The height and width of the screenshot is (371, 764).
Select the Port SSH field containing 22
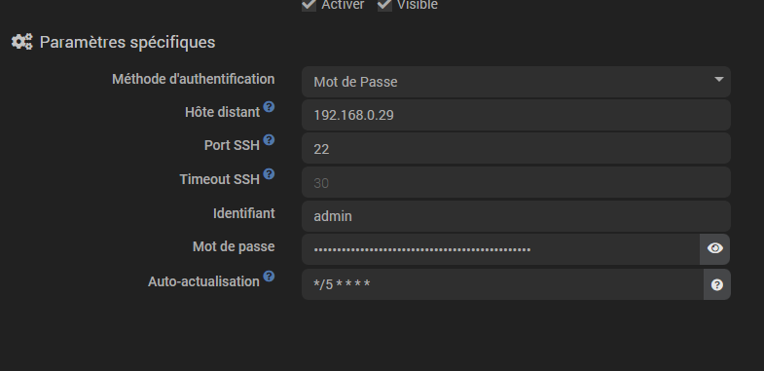pyautogui.click(x=516, y=148)
